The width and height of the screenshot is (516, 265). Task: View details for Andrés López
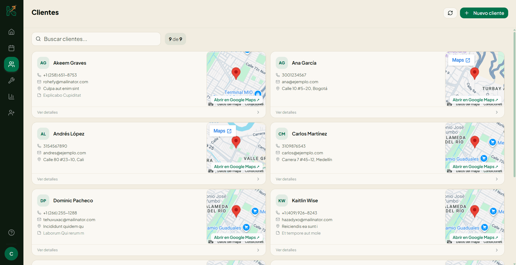tap(47, 179)
